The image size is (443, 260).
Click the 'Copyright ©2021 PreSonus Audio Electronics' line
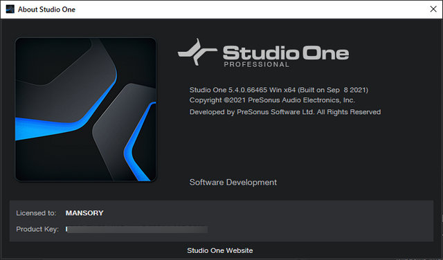pos(272,100)
